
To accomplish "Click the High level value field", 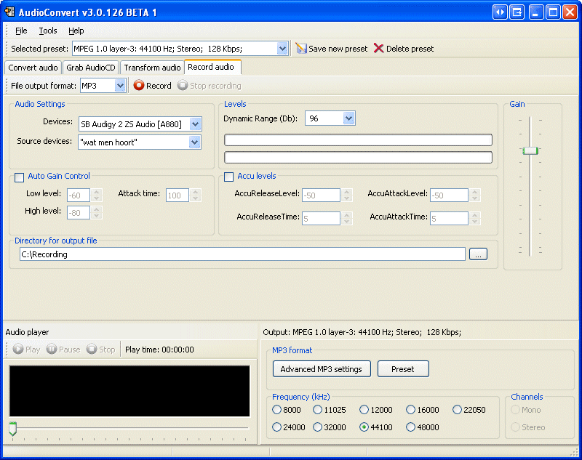I will coord(79,212).
